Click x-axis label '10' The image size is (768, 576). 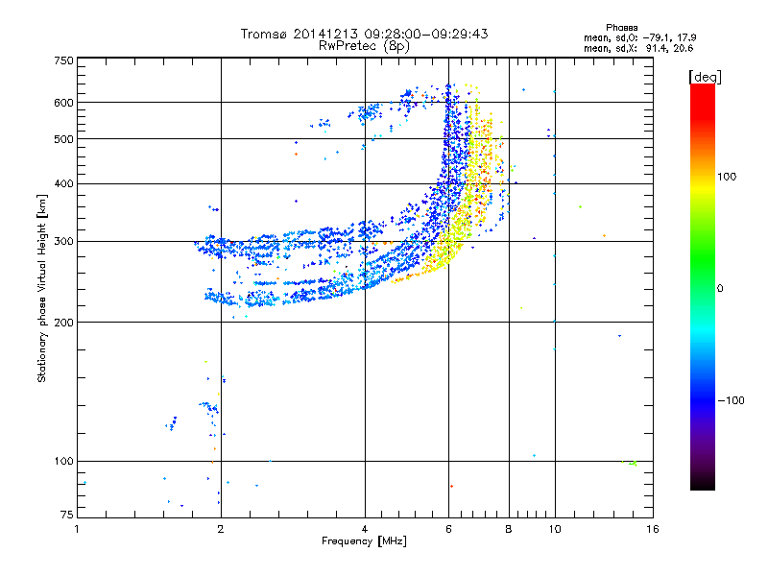click(555, 530)
